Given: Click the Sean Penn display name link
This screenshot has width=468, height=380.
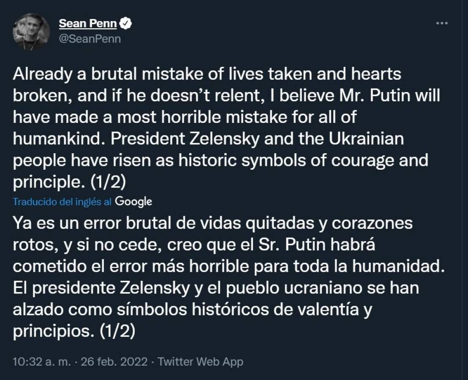Looking at the screenshot, I should [x=87, y=23].
